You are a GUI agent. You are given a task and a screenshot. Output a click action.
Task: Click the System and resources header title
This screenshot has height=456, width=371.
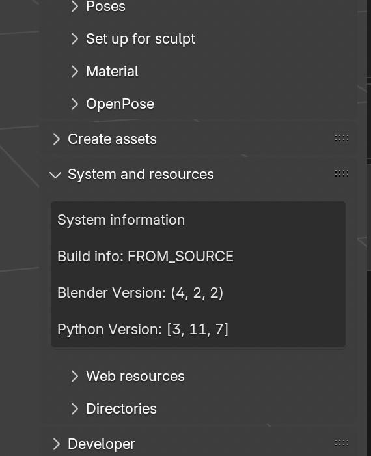[141, 175]
